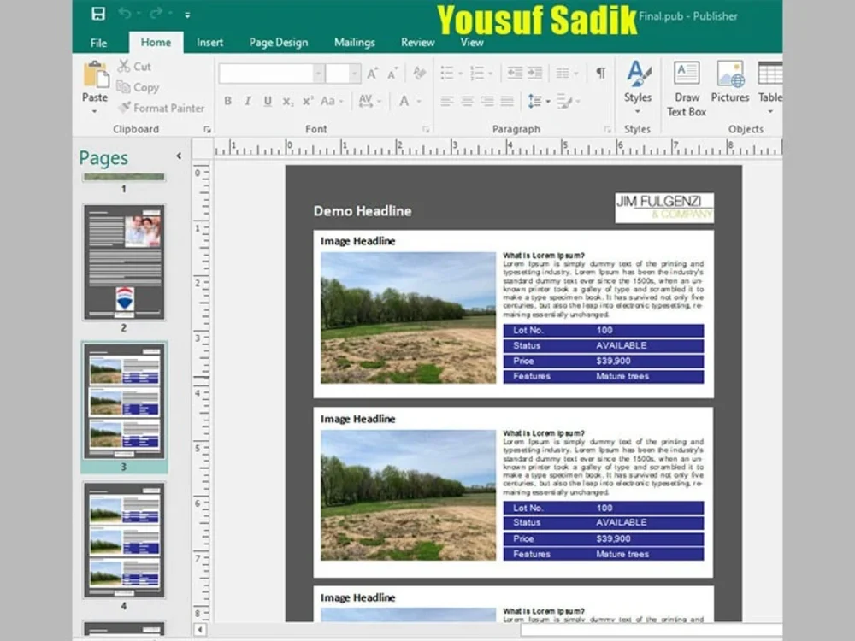
Task: Open the Mailings ribbon tab
Action: [354, 42]
